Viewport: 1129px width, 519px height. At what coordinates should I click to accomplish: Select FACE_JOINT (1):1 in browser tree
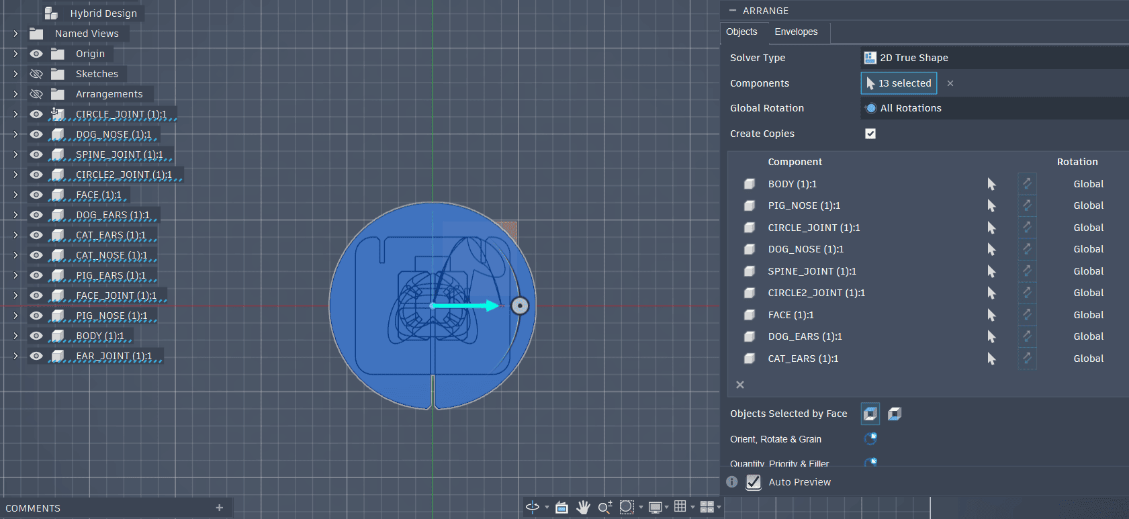(116, 295)
